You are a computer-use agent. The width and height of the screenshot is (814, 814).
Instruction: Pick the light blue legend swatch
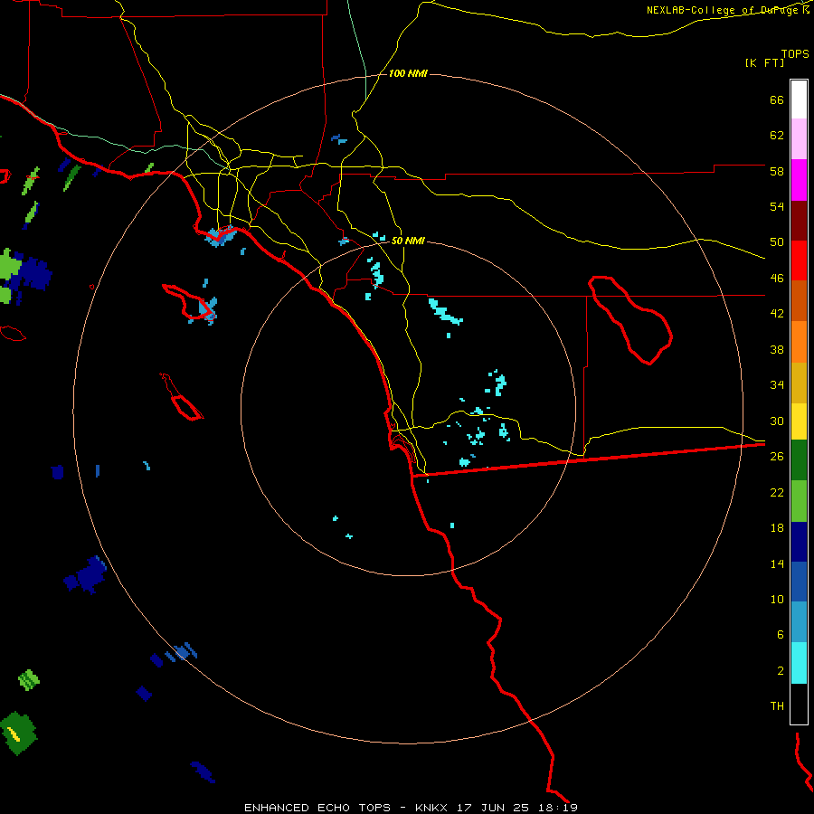799,622
